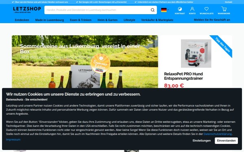Click the Summer Edition badge on banner
The width and height of the screenshot is (244, 152).
[100, 63]
